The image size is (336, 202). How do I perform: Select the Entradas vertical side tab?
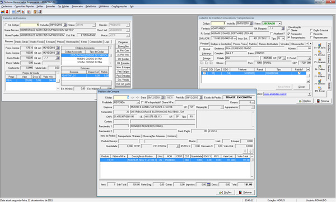(329, 58)
